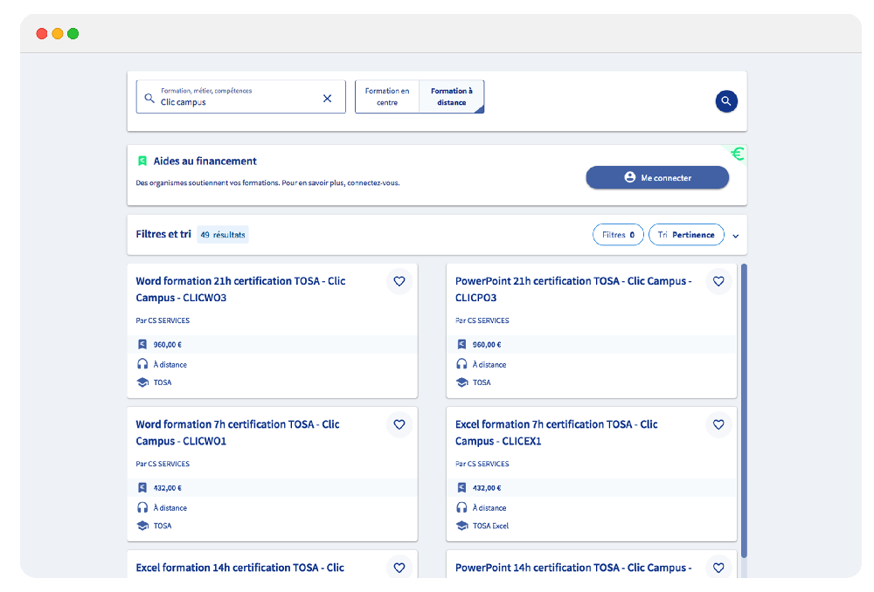Expand the chevron next to 'Tri Pertinence'
Viewport: 874px width, 592px height.
(735, 236)
